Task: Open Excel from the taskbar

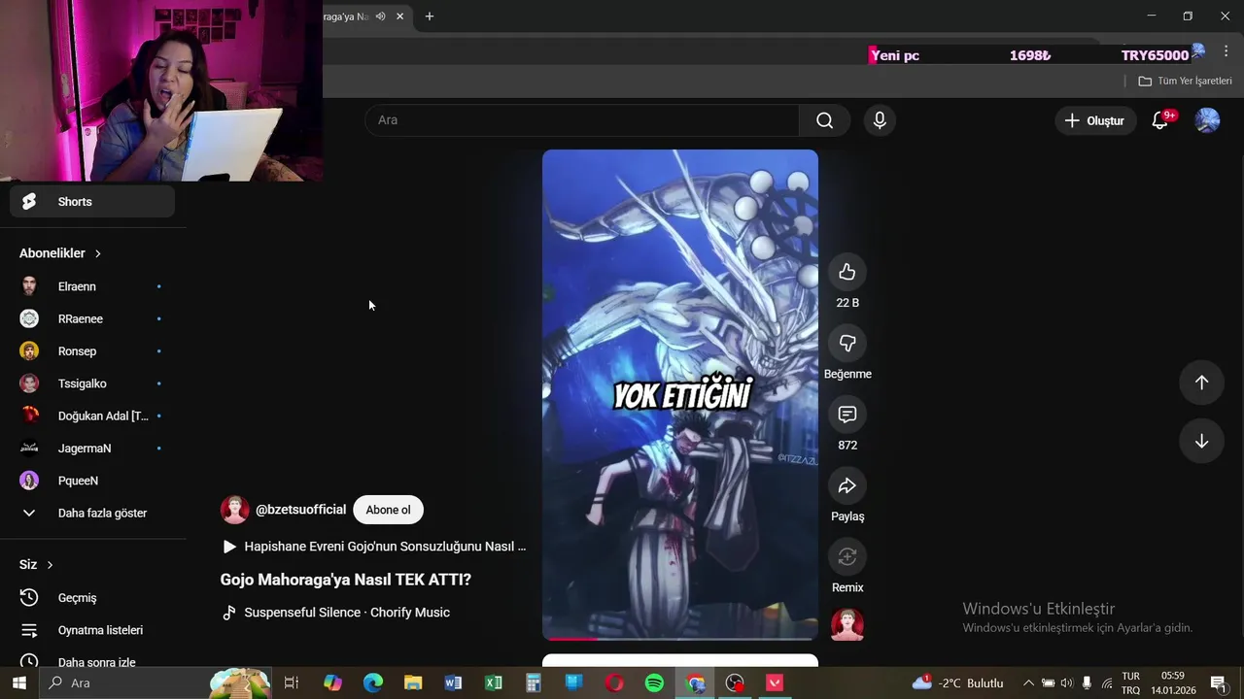Action: click(x=494, y=683)
